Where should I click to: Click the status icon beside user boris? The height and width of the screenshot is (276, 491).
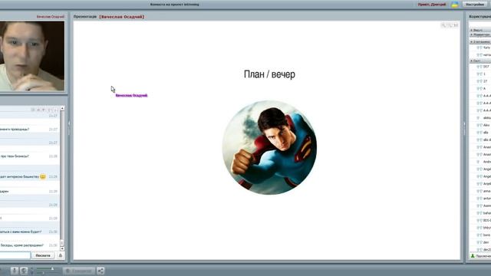(479, 235)
